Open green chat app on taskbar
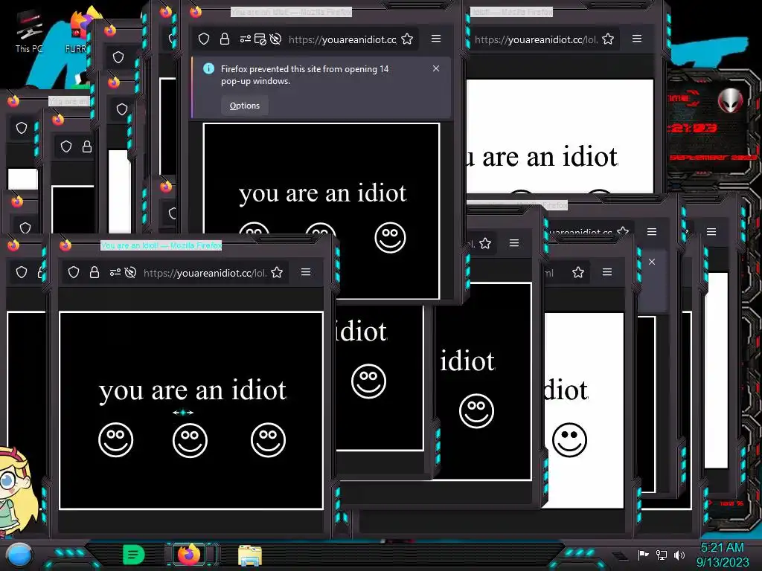Viewport: 762px width, 571px height. (133, 555)
